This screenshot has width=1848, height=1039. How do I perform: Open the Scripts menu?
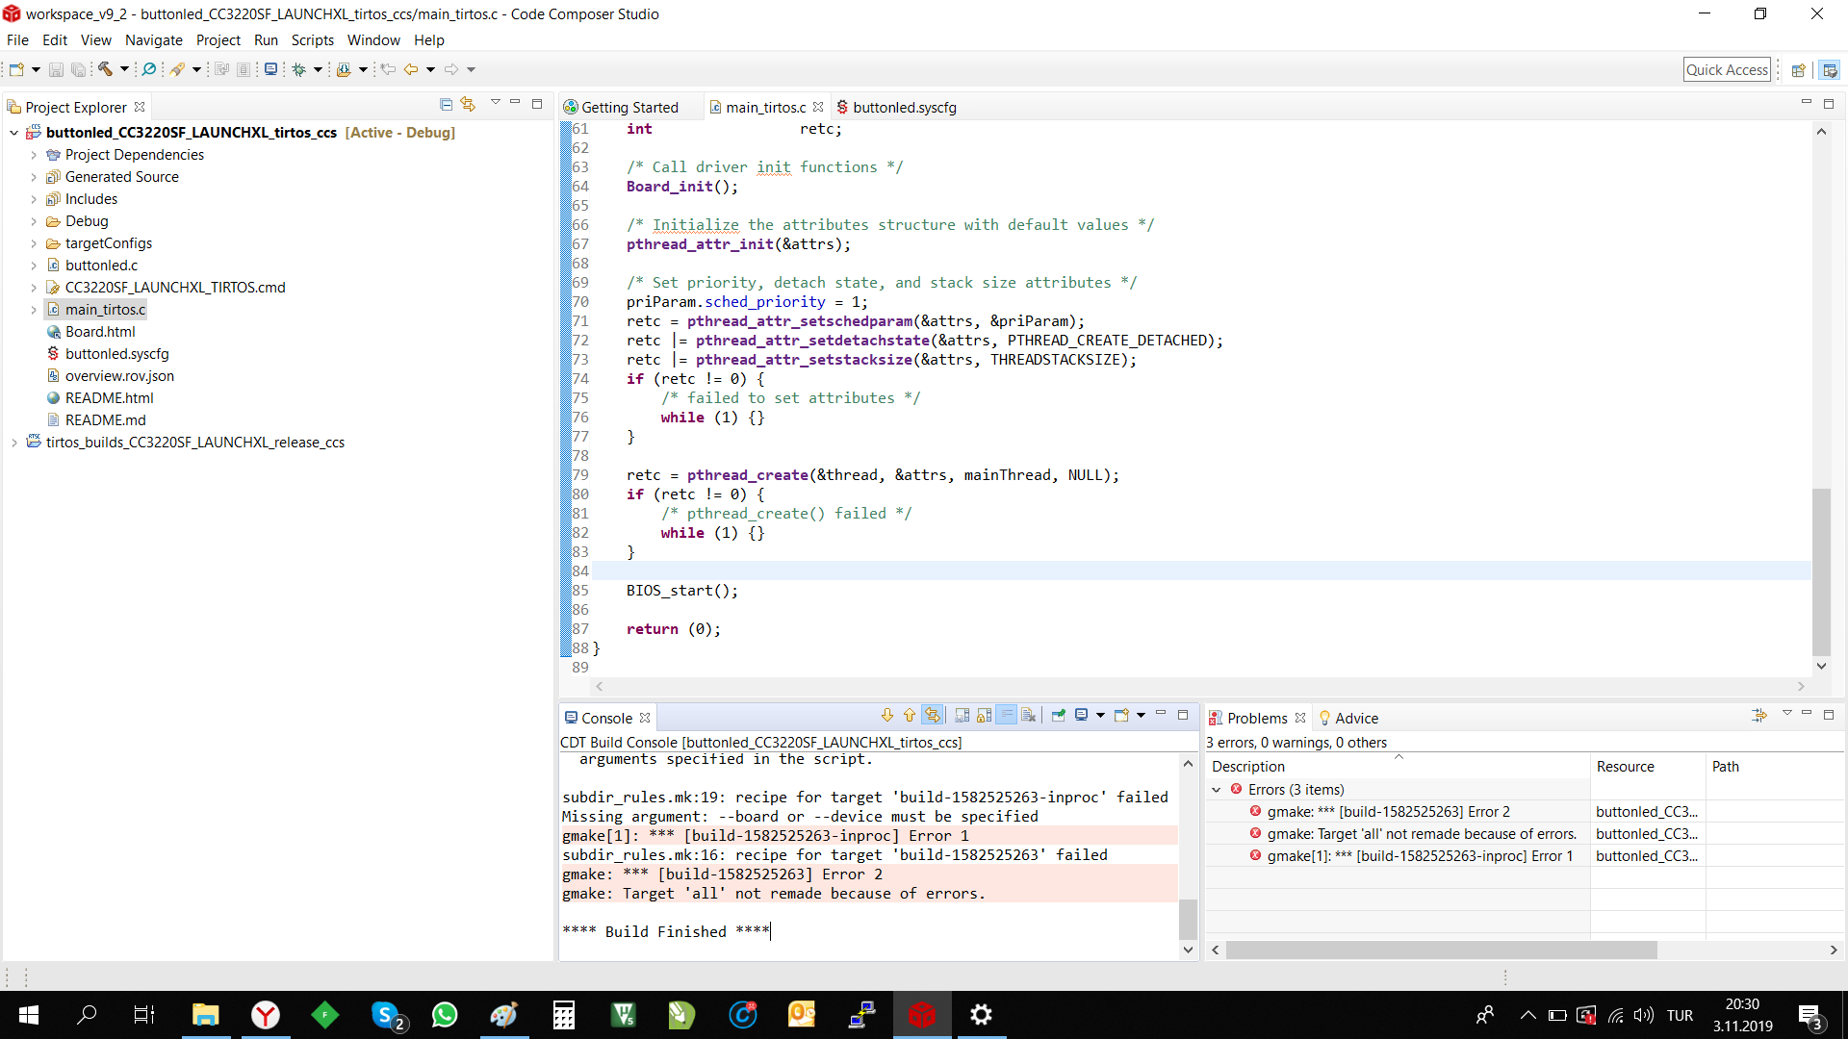[x=312, y=40]
